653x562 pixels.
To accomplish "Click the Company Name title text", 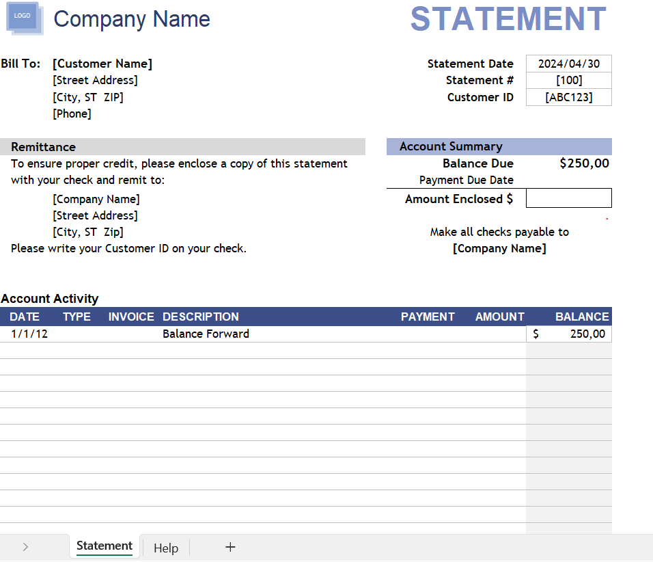I will (x=132, y=19).
